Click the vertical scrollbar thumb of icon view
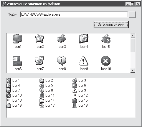The height and width of the screenshot is (127, 142). (133, 45)
